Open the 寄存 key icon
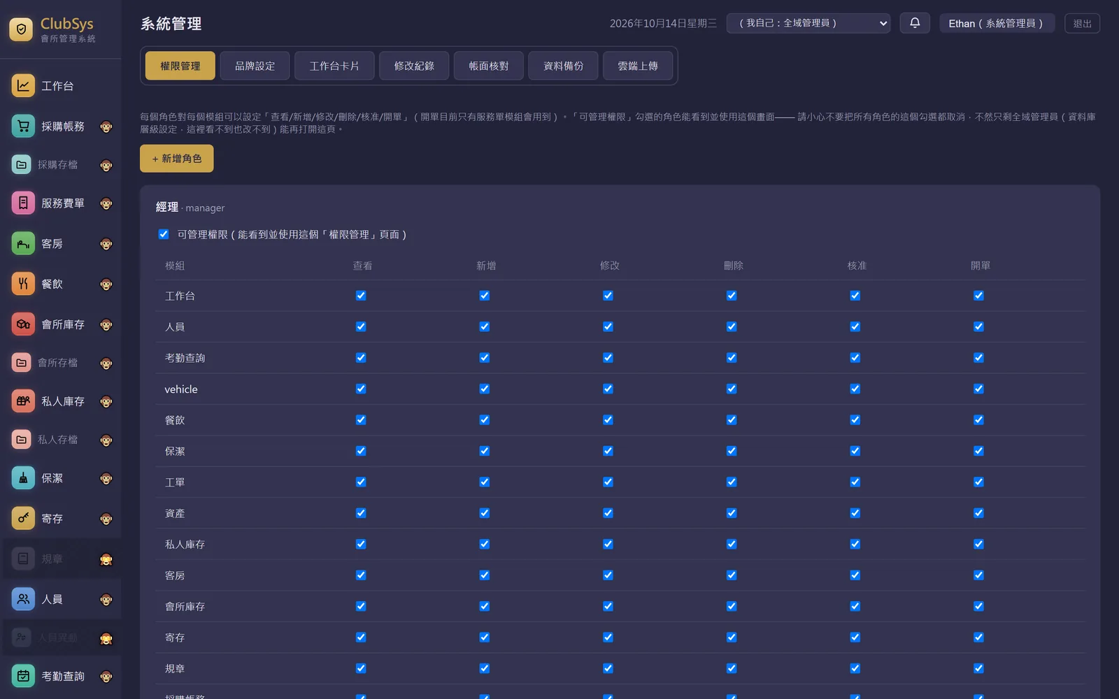The height and width of the screenshot is (699, 1119). pyautogui.click(x=23, y=519)
